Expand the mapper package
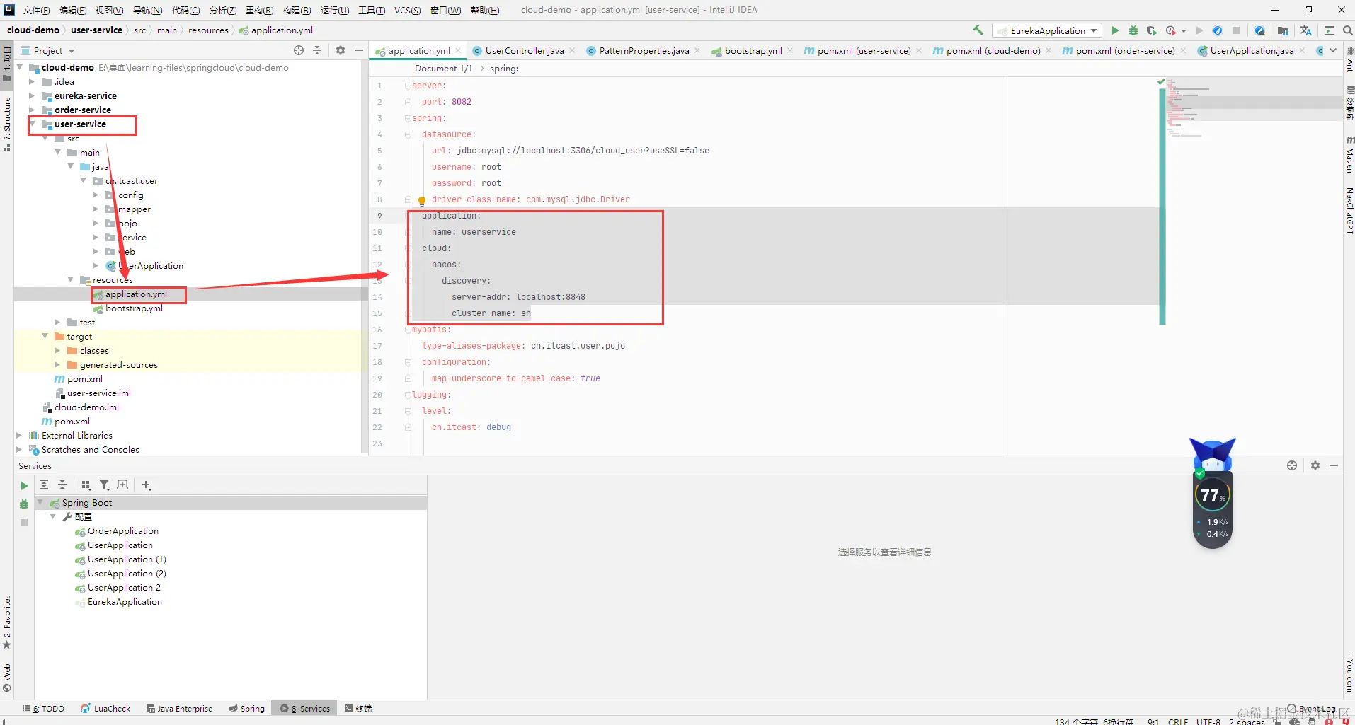 point(96,209)
